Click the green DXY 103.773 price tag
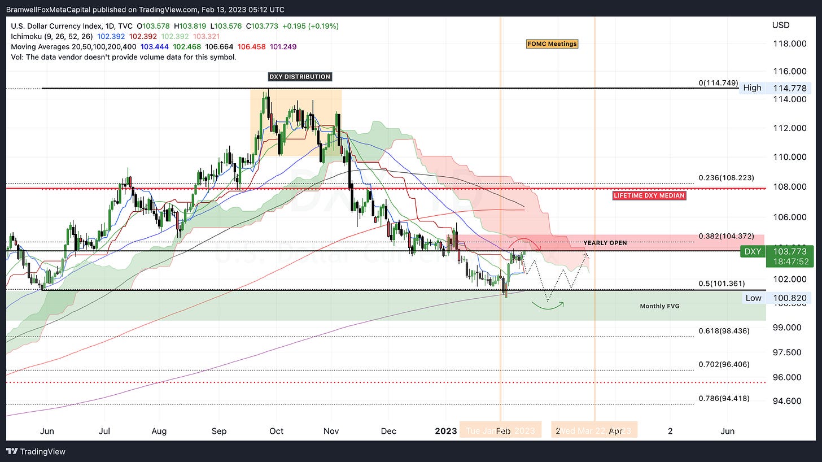The height and width of the screenshot is (462, 822). (776, 251)
